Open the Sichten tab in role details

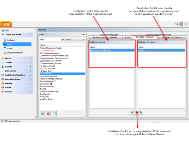click(127, 37)
